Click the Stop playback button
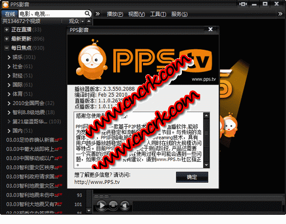Viewport: 286px width, 224px height. click(113, 205)
